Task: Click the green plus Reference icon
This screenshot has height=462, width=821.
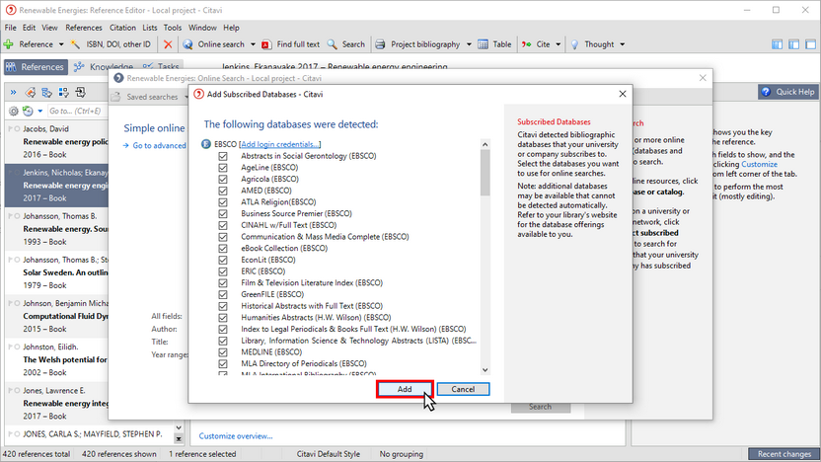Action: click(x=9, y=44)
